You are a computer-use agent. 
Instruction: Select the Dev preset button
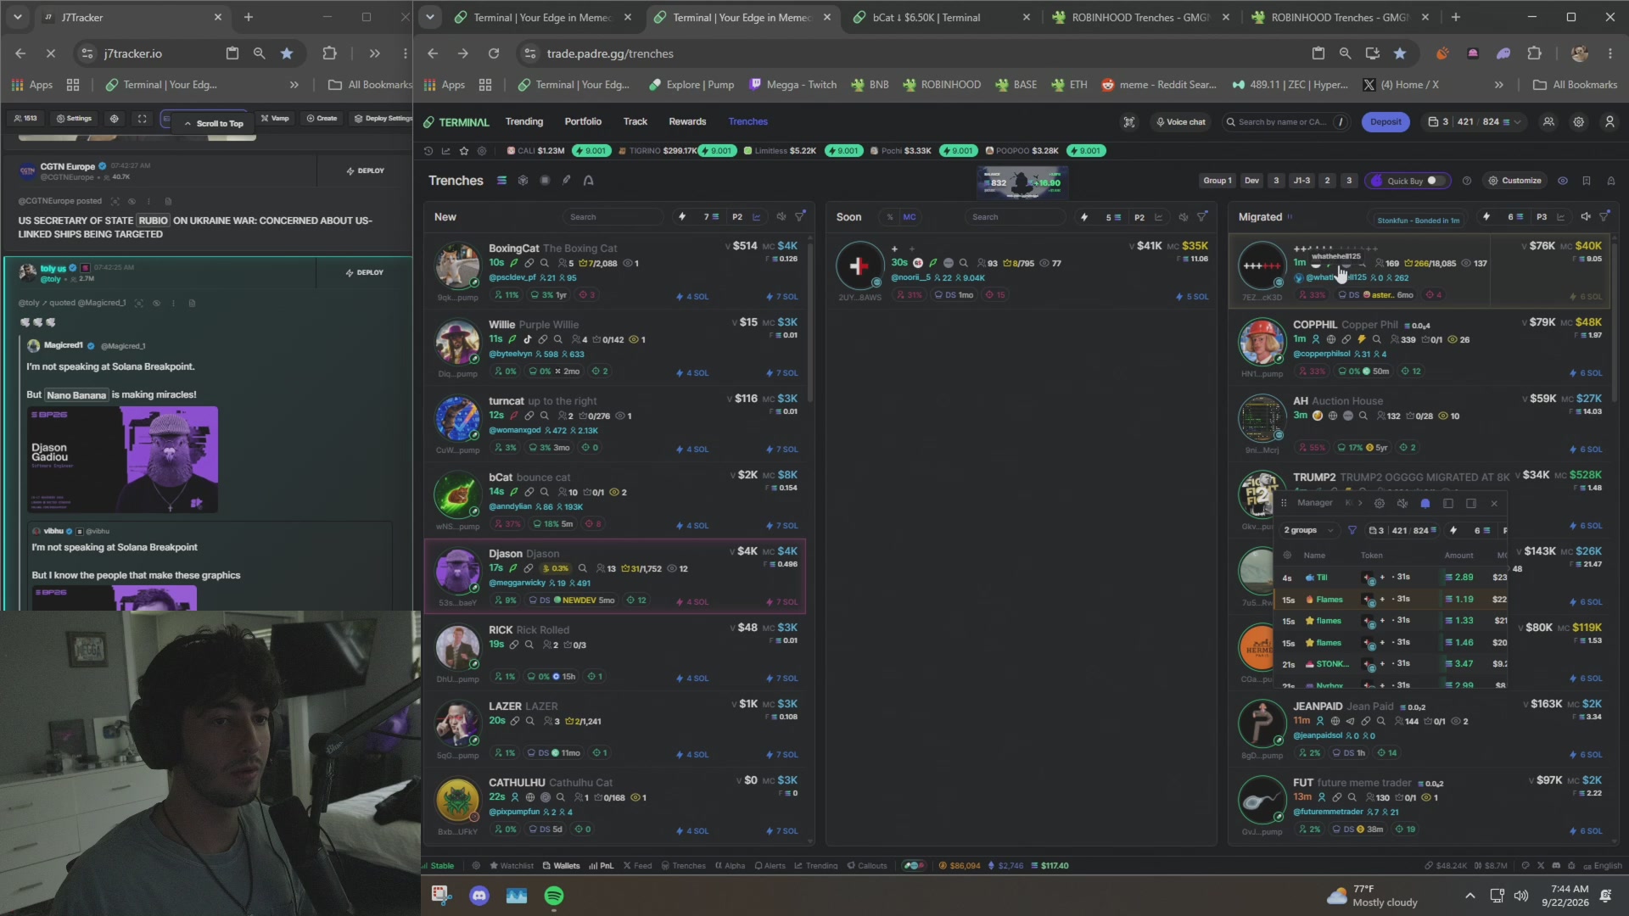pos(1251,181)
